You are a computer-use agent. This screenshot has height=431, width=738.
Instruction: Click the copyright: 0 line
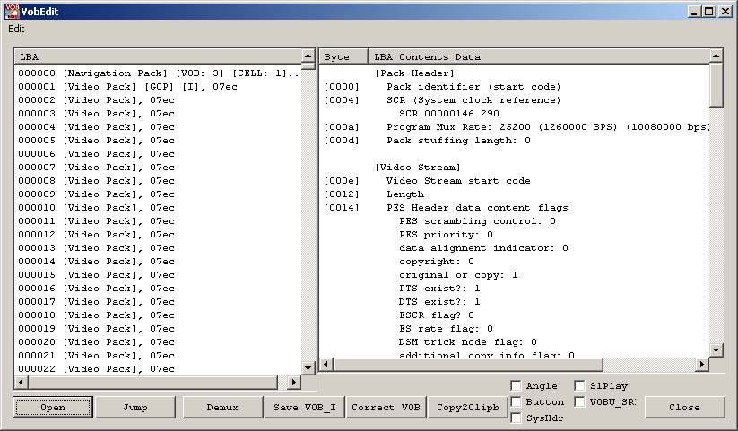[437, 261]
